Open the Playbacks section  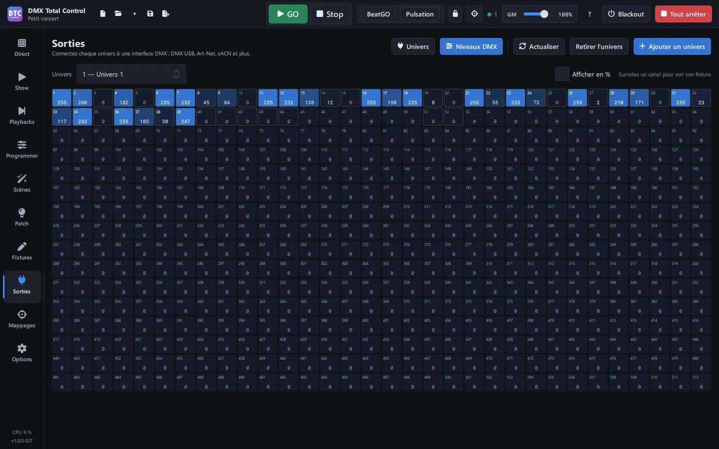22,116
